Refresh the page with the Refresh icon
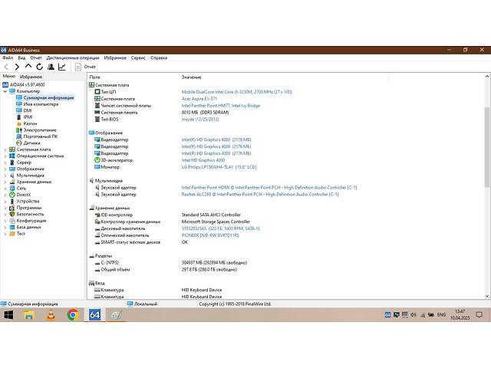The height and width of the screenshot is (368, 491). pos(39,67)
